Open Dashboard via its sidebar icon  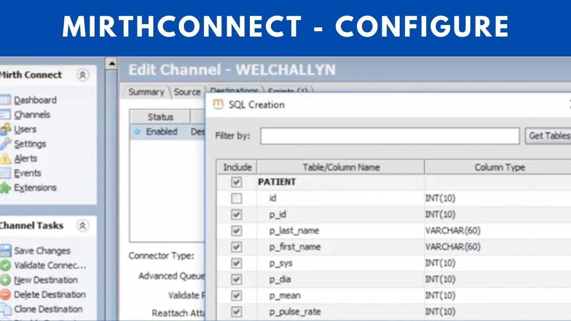(x=5, y=100)
